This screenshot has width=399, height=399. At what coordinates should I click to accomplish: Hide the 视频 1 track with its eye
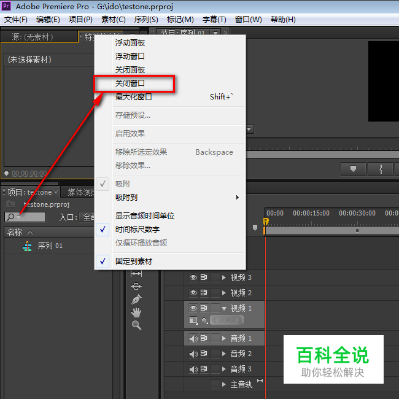[193, 308]
